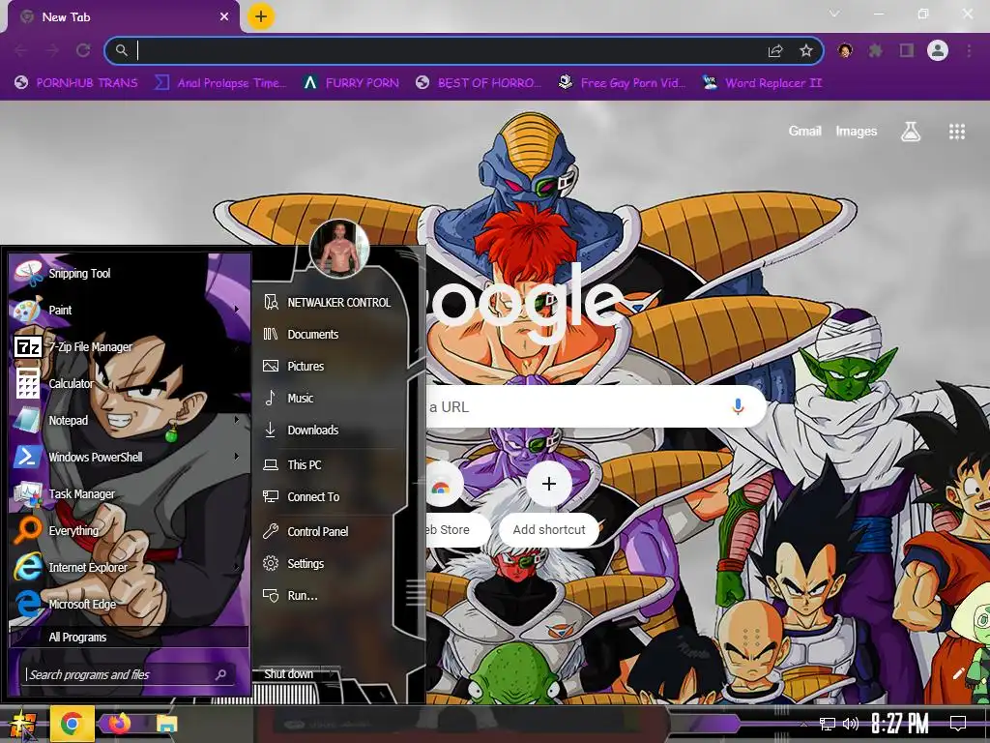Image resolution: width=990 pixels, height=743 pixels.
Task: Reload the current page
Action: click(83, 50)
